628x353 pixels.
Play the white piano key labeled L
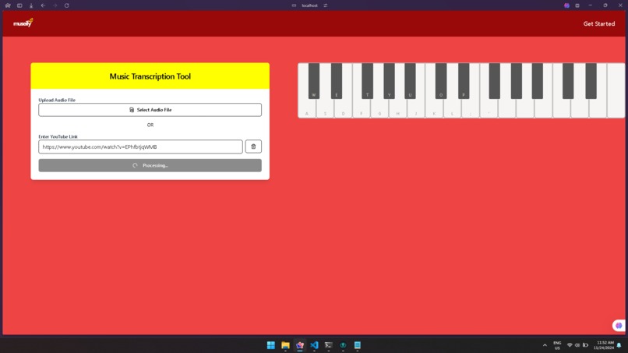[452, 109]
